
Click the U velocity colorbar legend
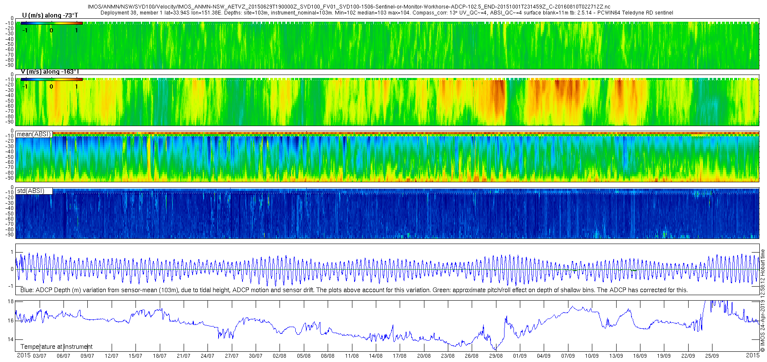[52, 23]
